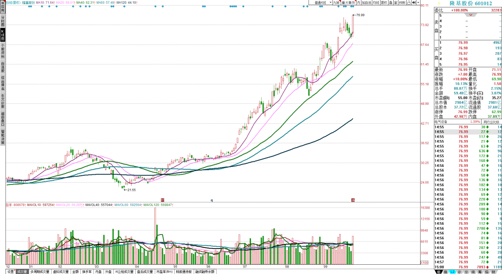Click the lock icon in top toolbar
Screen dimensions: 502x274
(x=409, y=3)
